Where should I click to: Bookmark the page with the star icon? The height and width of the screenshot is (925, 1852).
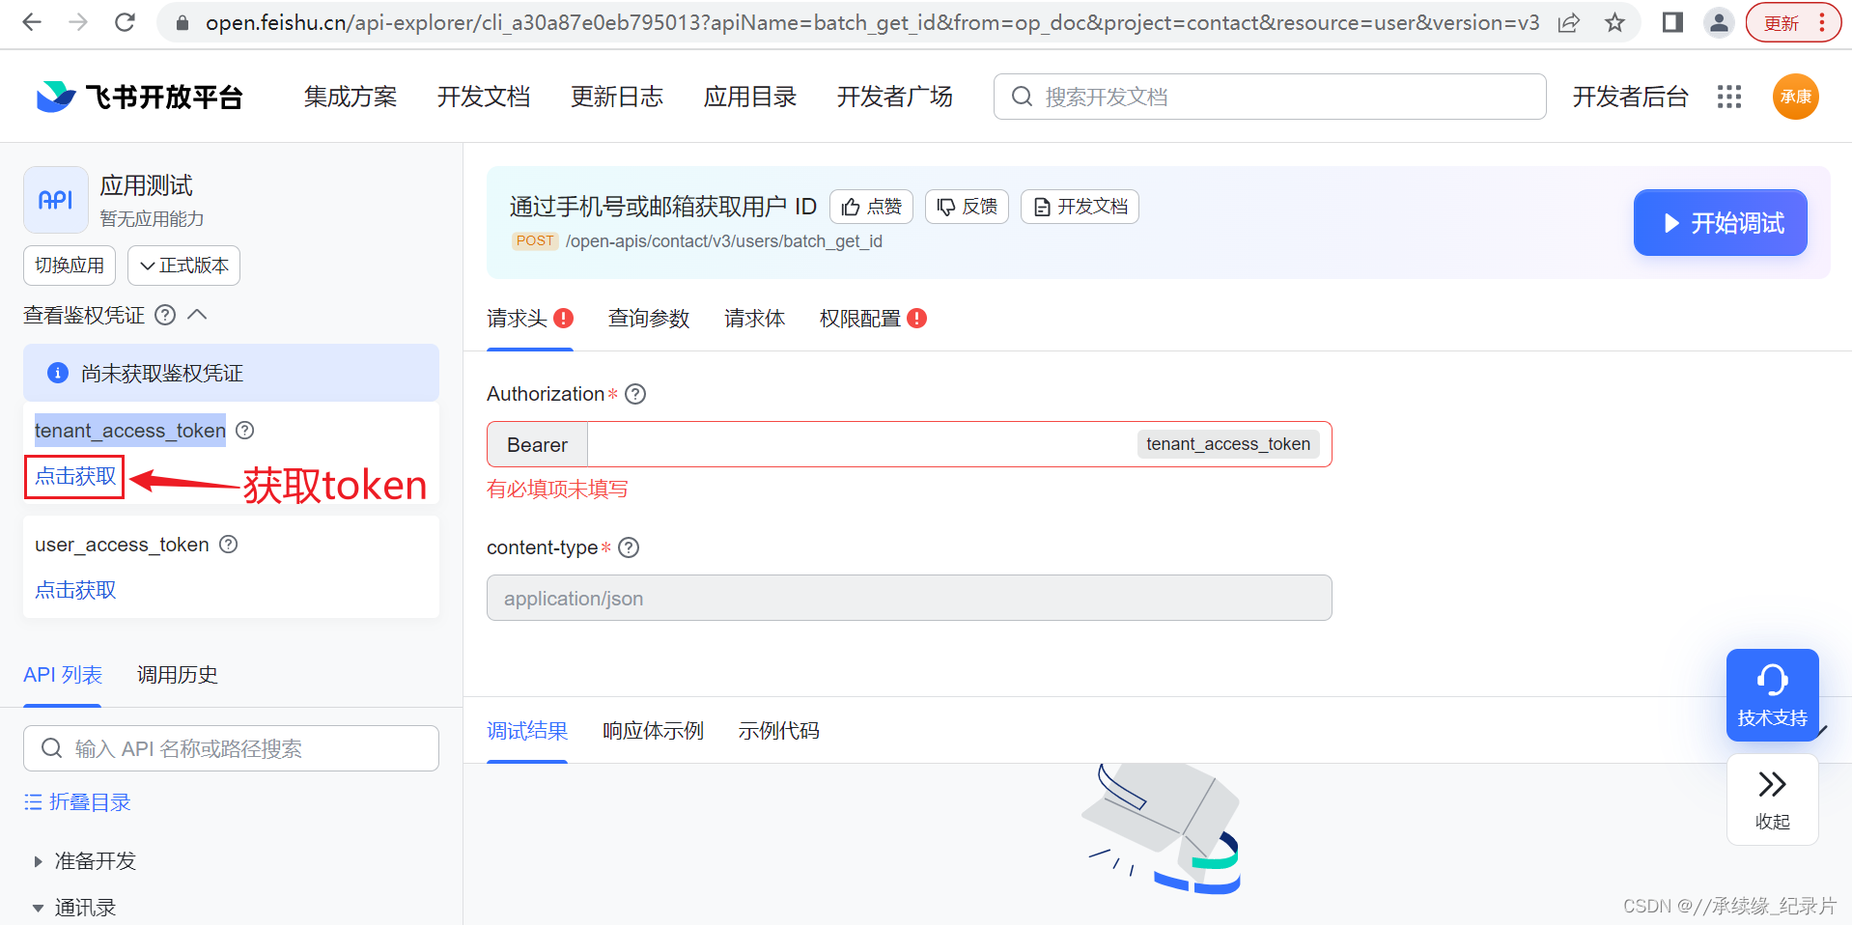coord(1614,22)
